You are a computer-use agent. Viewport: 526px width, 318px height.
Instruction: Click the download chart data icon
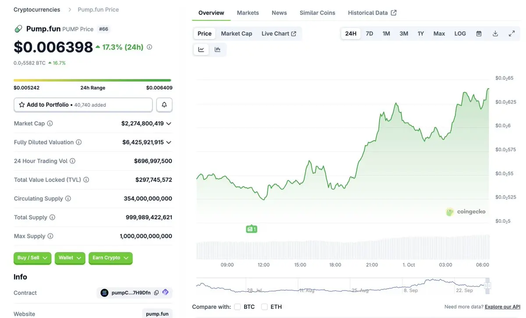click(x=495, y=33)
